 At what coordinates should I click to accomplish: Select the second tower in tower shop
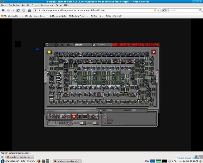[x=57, y=117]
